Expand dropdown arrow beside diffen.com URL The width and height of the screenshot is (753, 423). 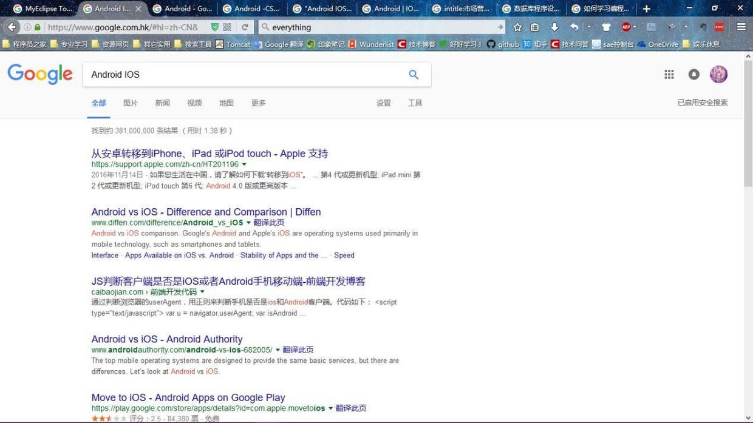(x=248, y=223)
